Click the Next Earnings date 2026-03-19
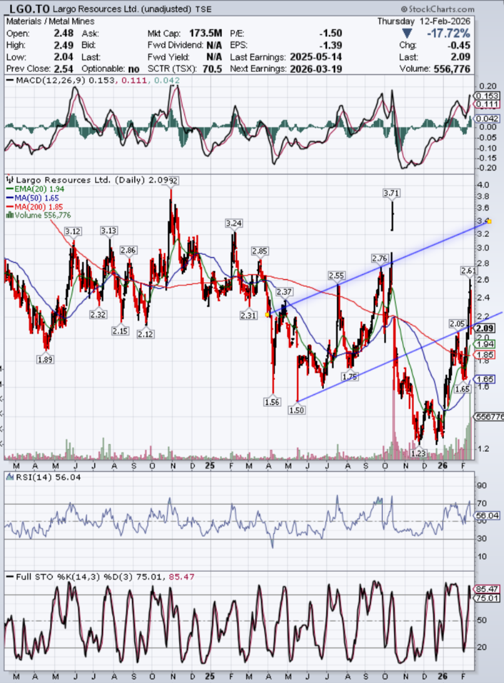 (316, 69)
